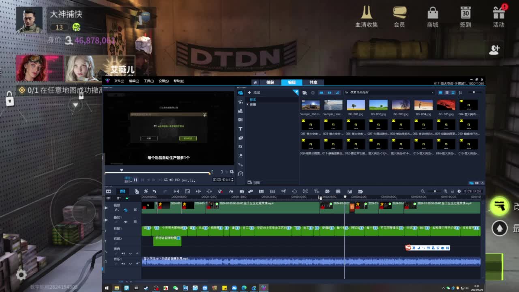Toggle showing videos in the library
519x292 pixels.
[321, 93]
